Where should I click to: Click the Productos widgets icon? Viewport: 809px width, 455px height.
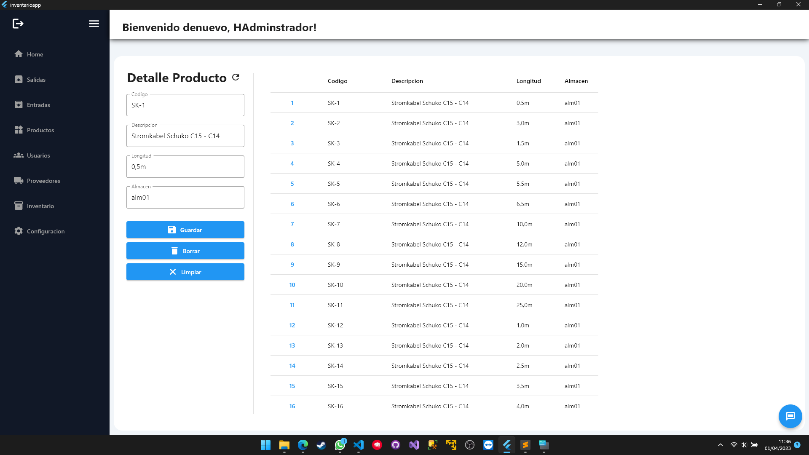pos(19,130)
